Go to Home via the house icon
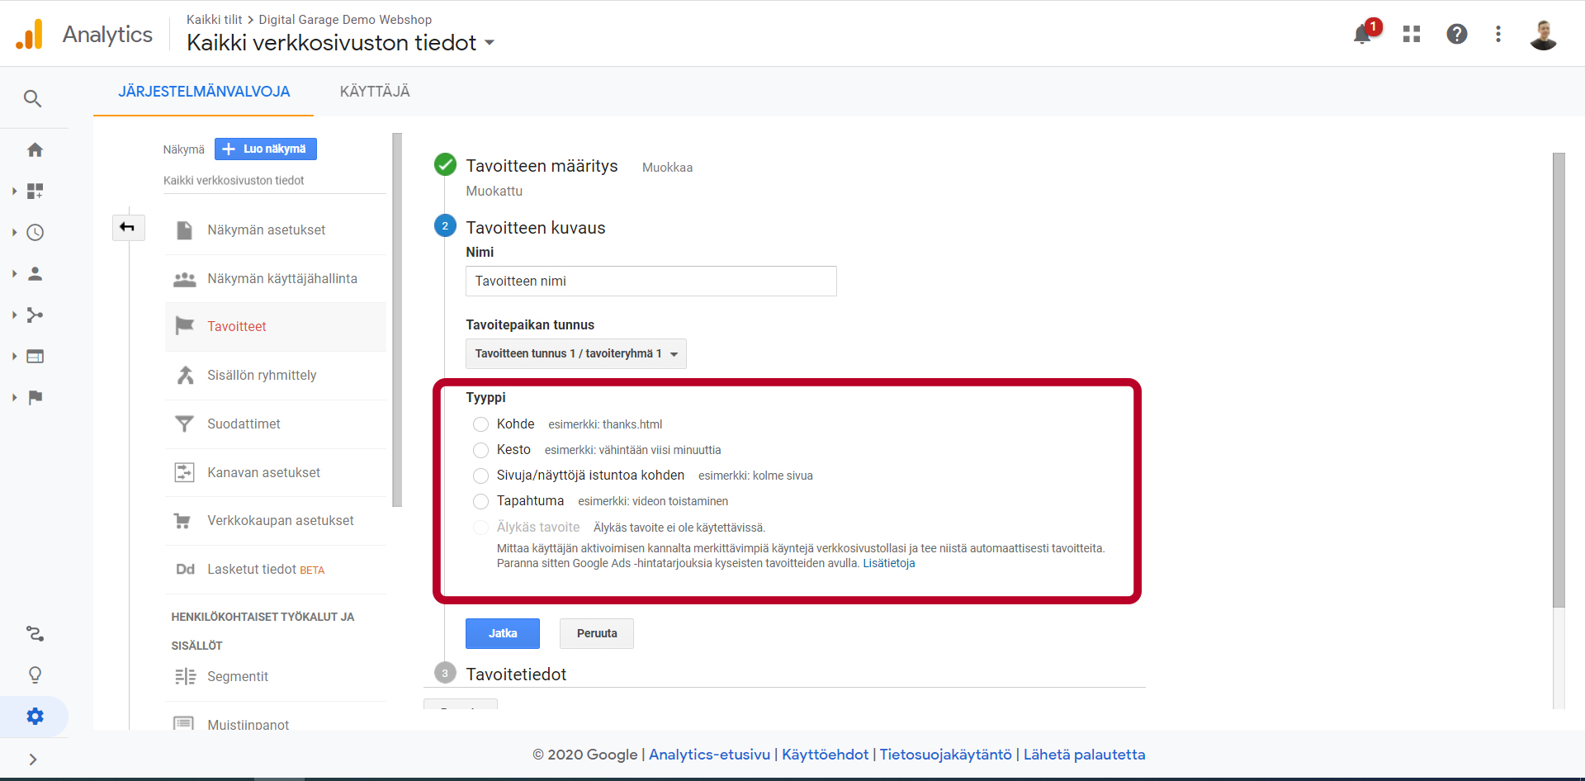 35,149
